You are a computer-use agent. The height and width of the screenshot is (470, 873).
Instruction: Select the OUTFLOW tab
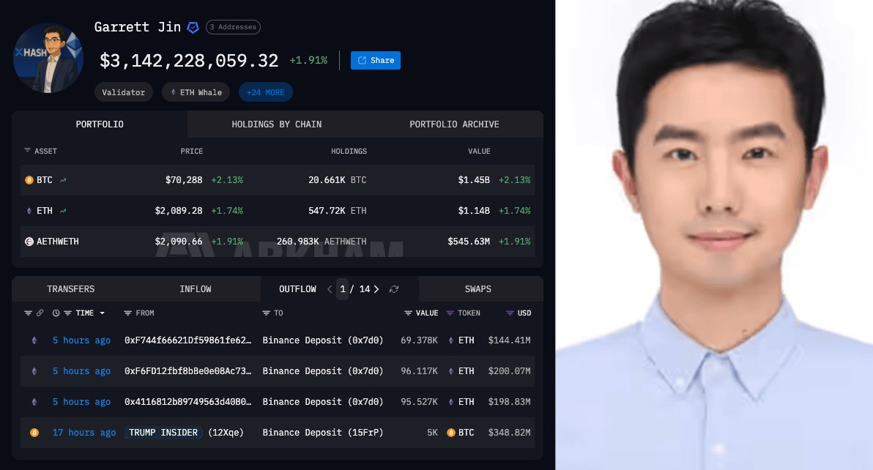[297, 288]
